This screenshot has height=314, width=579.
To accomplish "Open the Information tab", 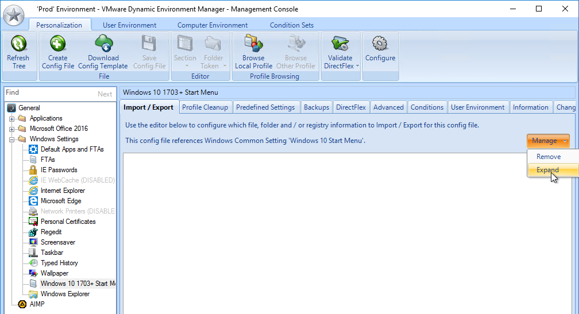I will click(x=531, y=107).
